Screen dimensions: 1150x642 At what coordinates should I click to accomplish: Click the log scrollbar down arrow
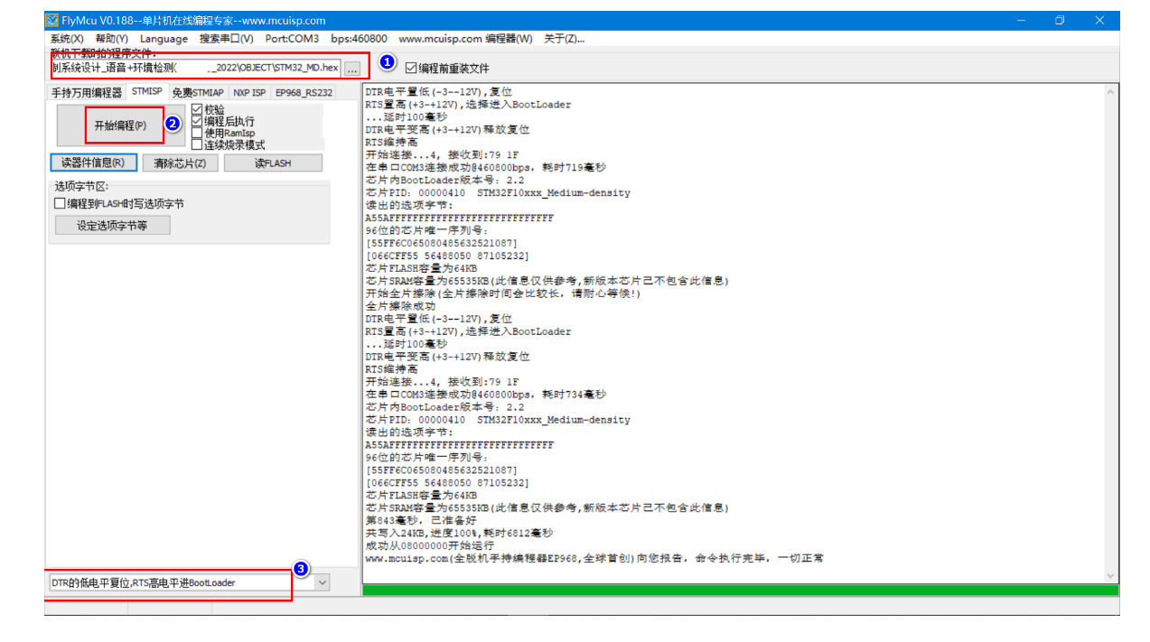(1112, 576)
